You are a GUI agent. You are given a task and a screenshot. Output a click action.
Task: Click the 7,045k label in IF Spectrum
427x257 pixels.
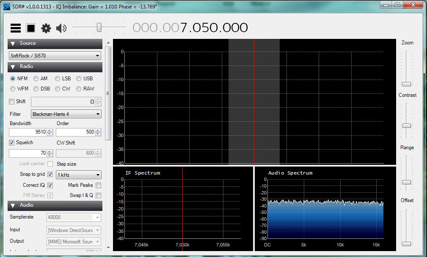141,245
